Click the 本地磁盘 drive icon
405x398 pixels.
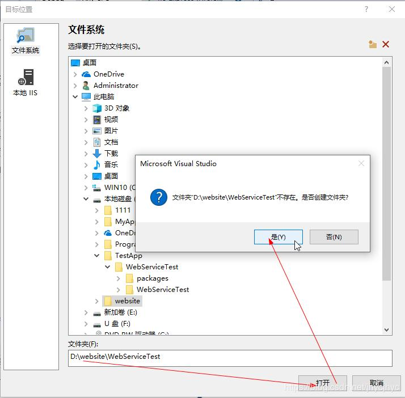click(97, 200)
